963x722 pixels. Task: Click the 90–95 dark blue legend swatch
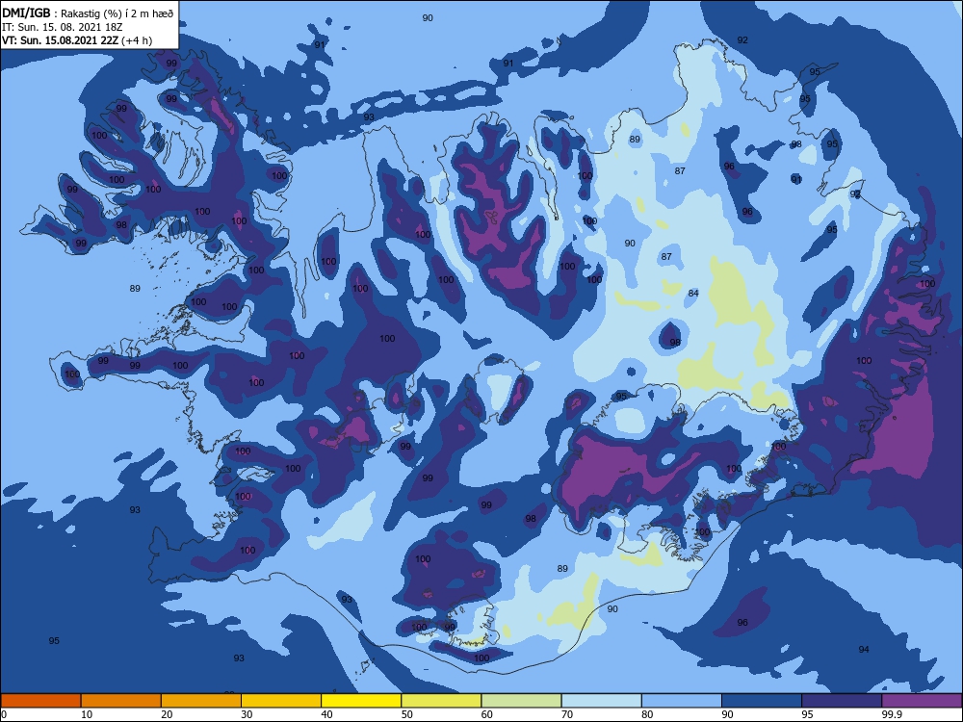tap(762, 701)
